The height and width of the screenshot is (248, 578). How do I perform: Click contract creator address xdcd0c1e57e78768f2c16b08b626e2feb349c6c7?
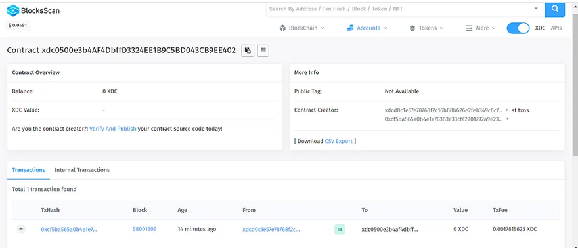(x=443, y=110)
